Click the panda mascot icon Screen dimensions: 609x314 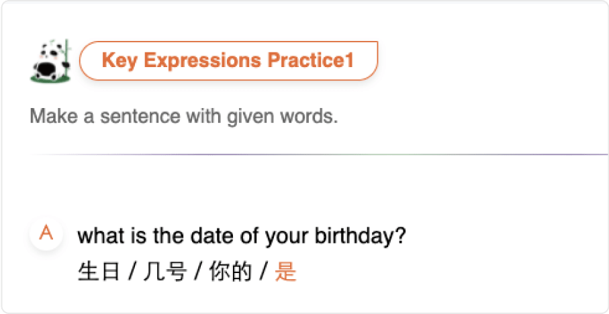coord(51,61)
